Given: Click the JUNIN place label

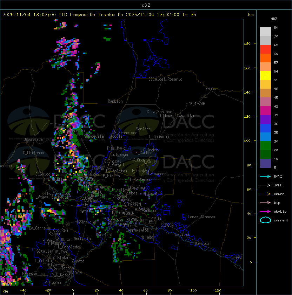Looking at the screenshot, I should pos(129,213).
